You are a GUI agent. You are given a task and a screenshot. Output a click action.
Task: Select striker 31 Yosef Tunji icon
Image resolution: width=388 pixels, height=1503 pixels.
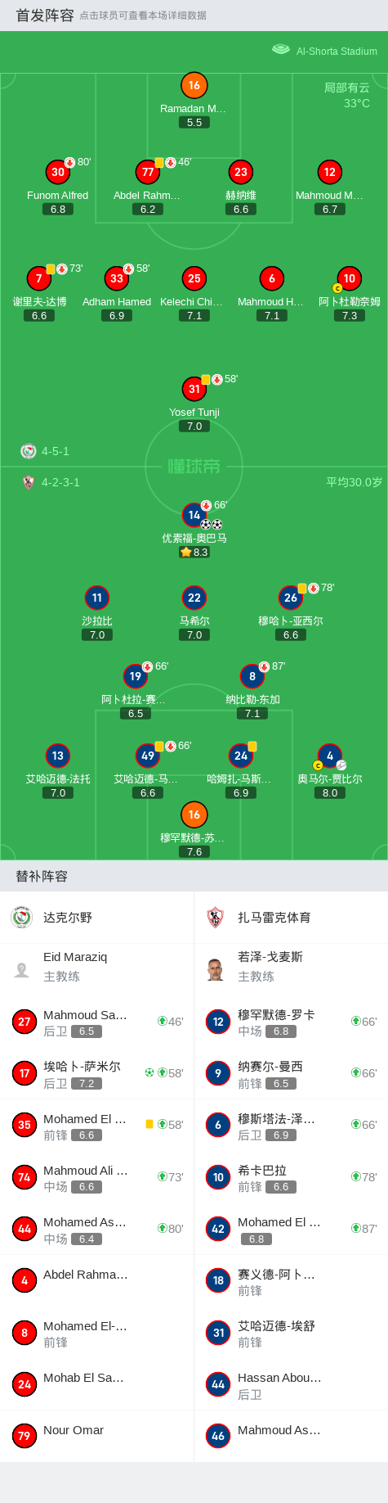click(x=194, y=389)
